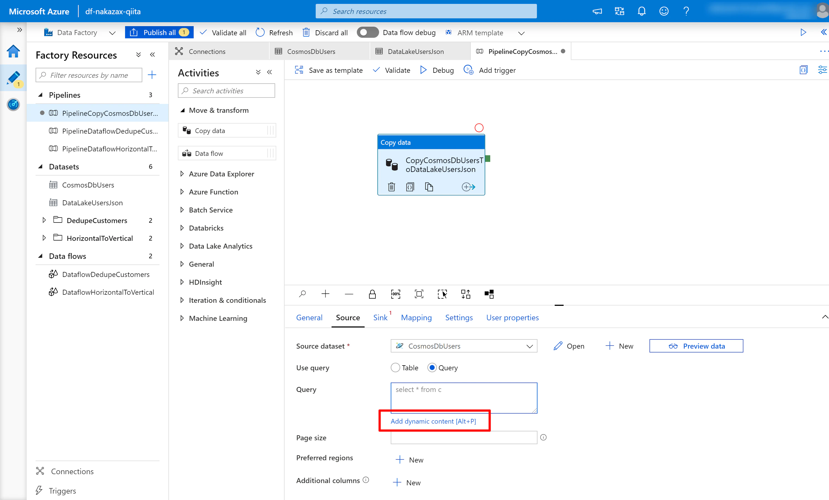Viewport: 829px width, 500px height.
Task: Click the Publish all button
Action: coord(159,32)
